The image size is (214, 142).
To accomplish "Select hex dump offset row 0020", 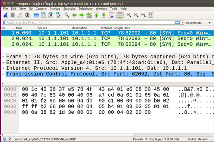I will click(x=10, y=101).
